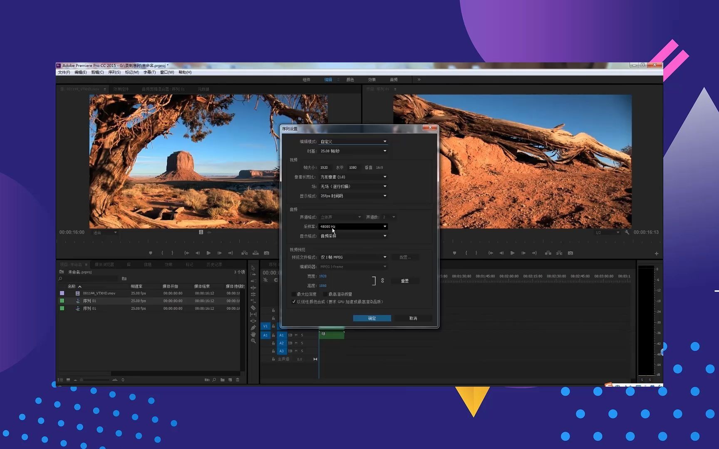Click drag video only filmstrip icon

point(201,232)
